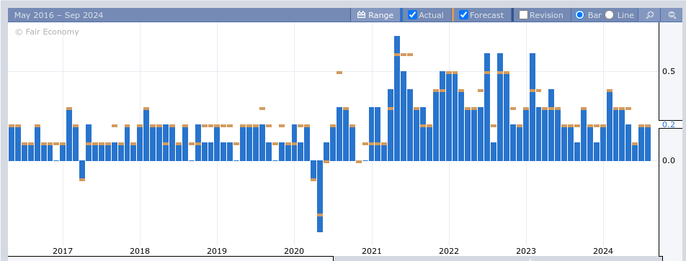
Task: Select the Bar chart radio button
Action: (579, 15)
